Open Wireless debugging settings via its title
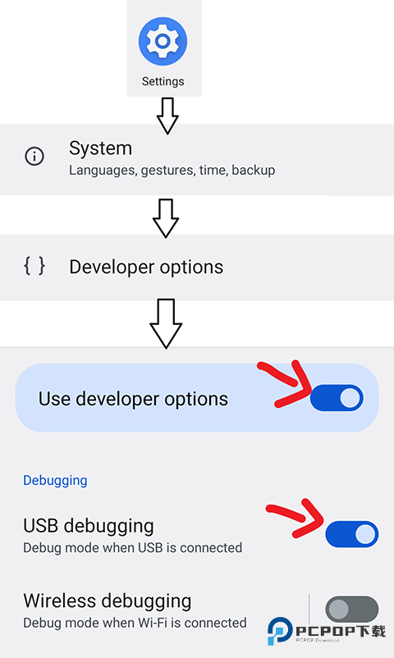The height and width of the screenshot is (658, 394). (x=107, y=601)
